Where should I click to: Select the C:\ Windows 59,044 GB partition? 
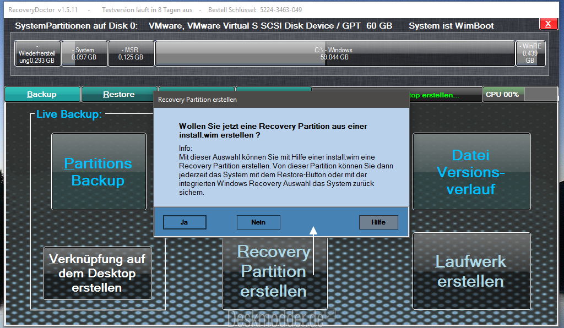(334, 53)
